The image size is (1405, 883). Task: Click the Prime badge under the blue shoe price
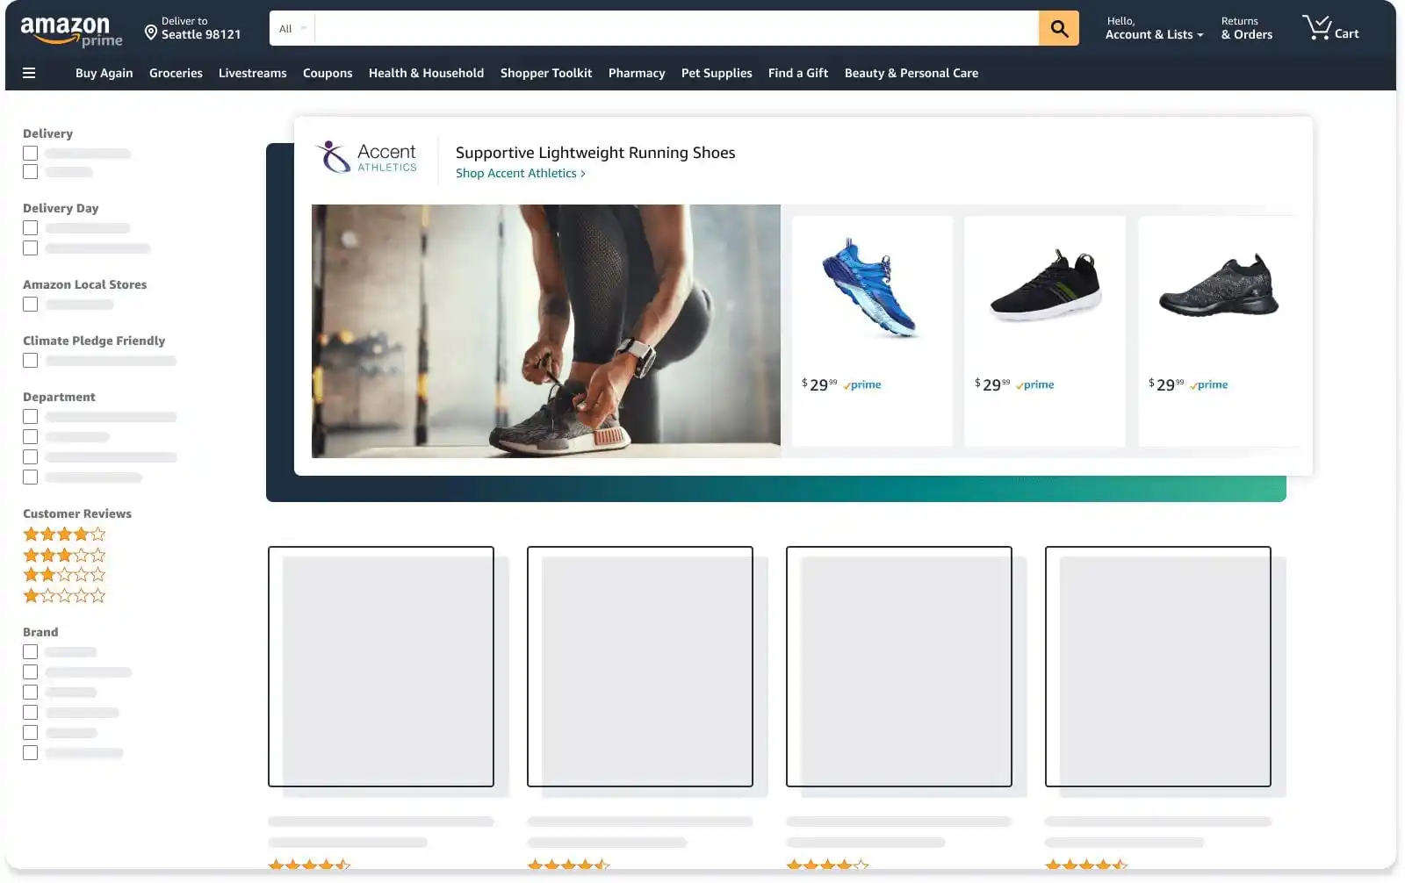coord(861,384)
